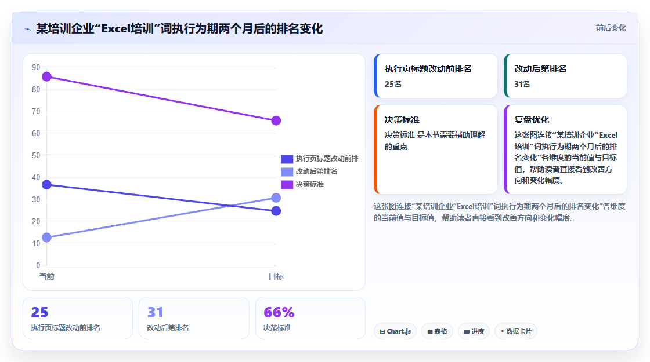Toggle the 决策标准 legend swatch

click(287, 185)
